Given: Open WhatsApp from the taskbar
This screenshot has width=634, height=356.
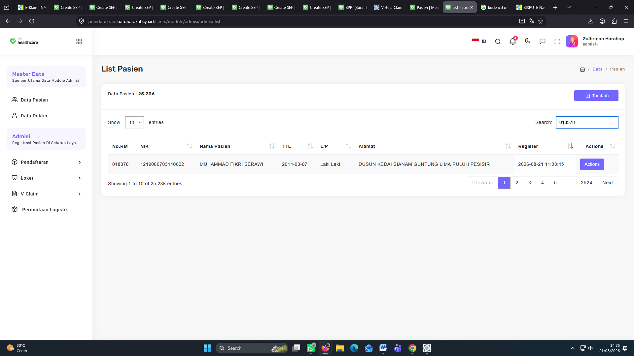Looking at the screenshot, I should 311,348.
